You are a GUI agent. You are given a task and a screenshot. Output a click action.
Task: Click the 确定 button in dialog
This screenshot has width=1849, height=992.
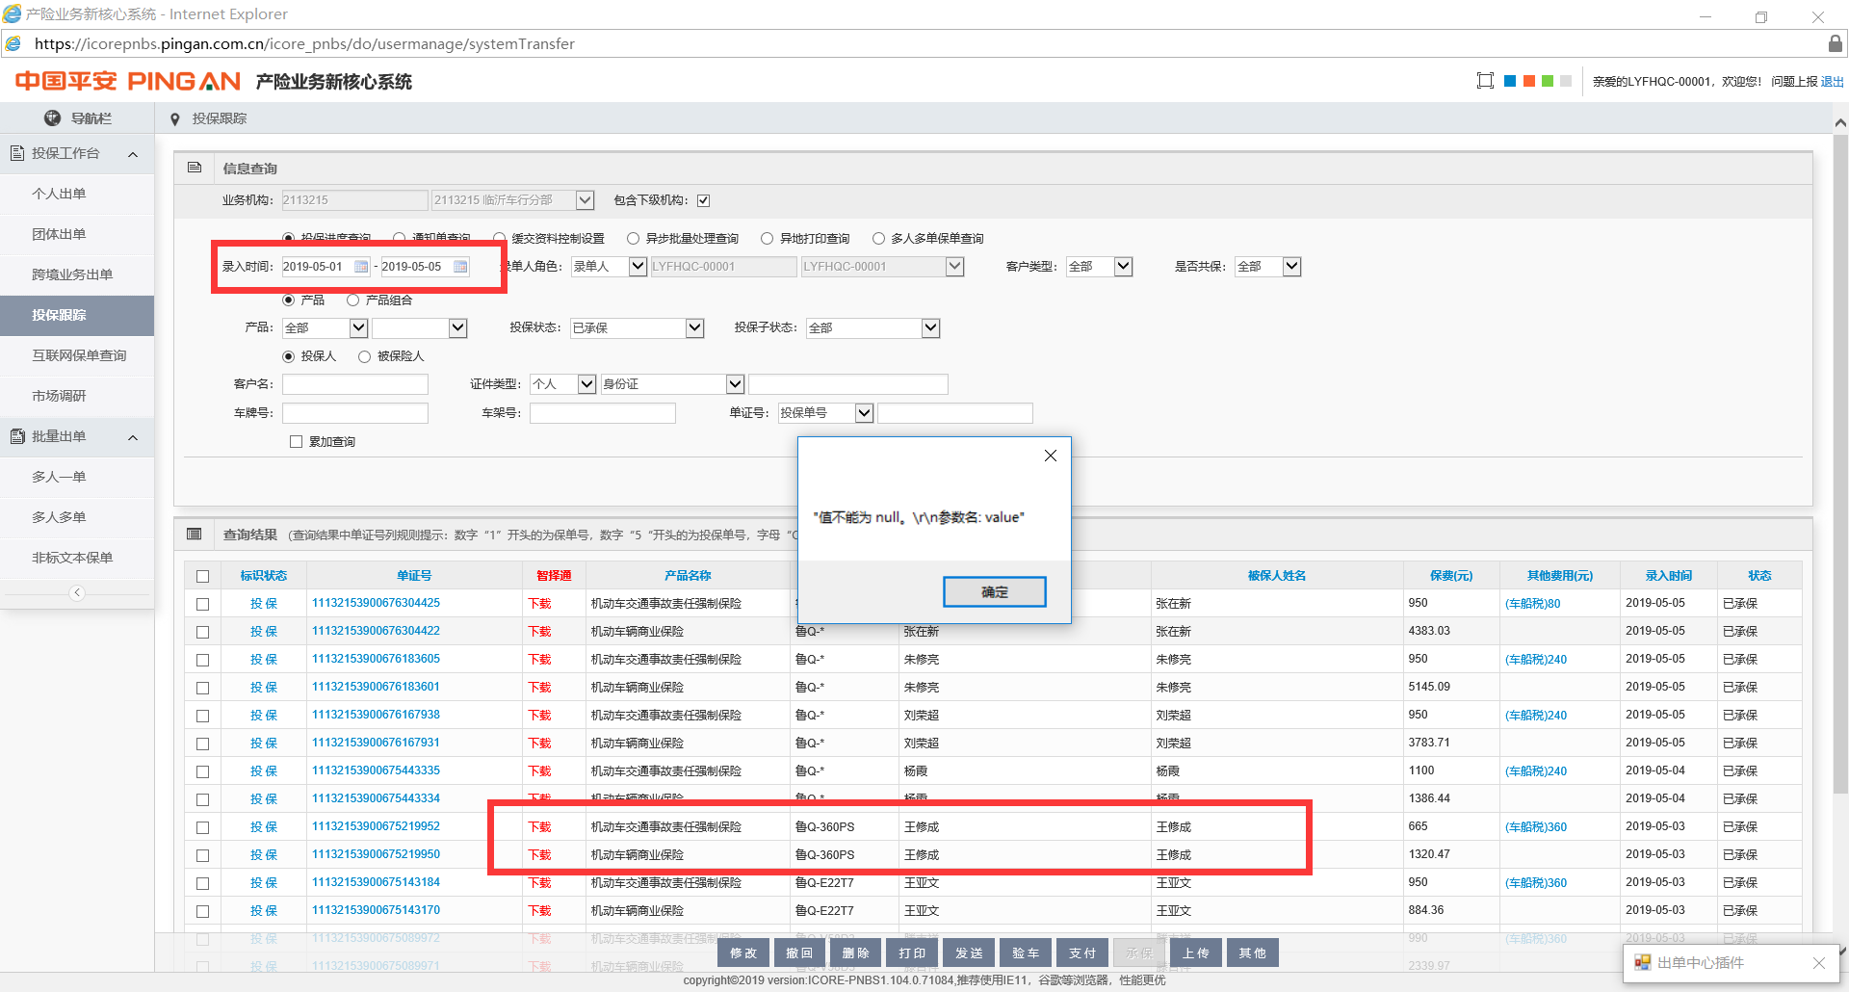coord(994,591)
